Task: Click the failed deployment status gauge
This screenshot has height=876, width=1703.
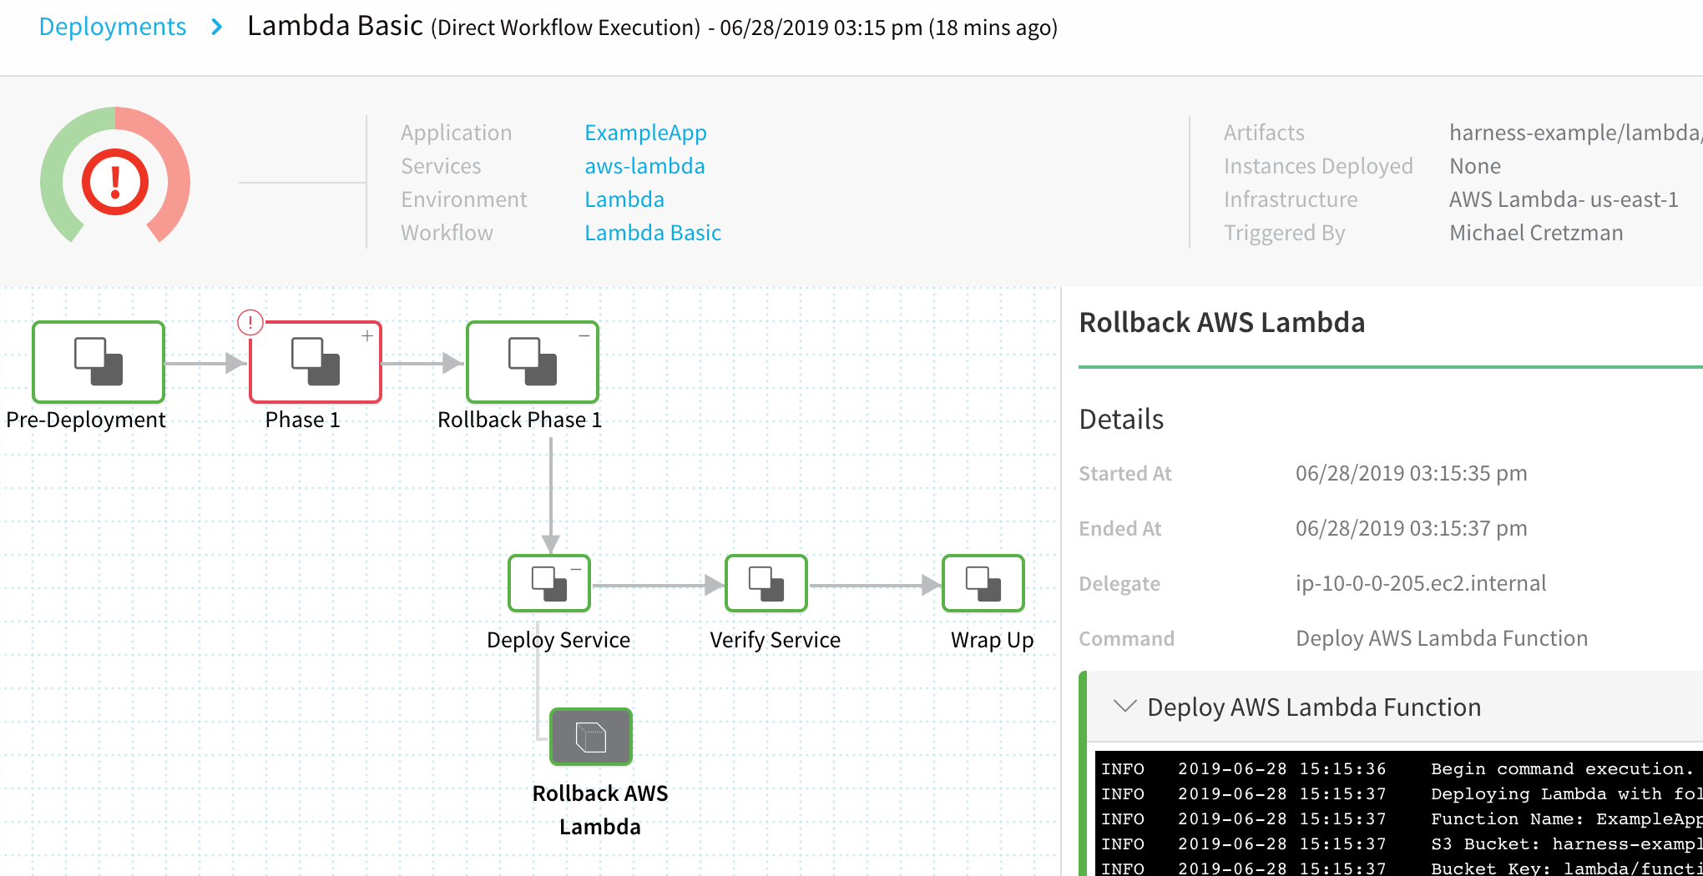Action: point(115,175)
